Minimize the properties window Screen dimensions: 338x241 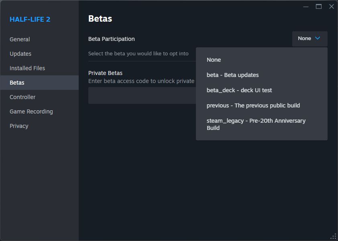(x=306, y=6)
